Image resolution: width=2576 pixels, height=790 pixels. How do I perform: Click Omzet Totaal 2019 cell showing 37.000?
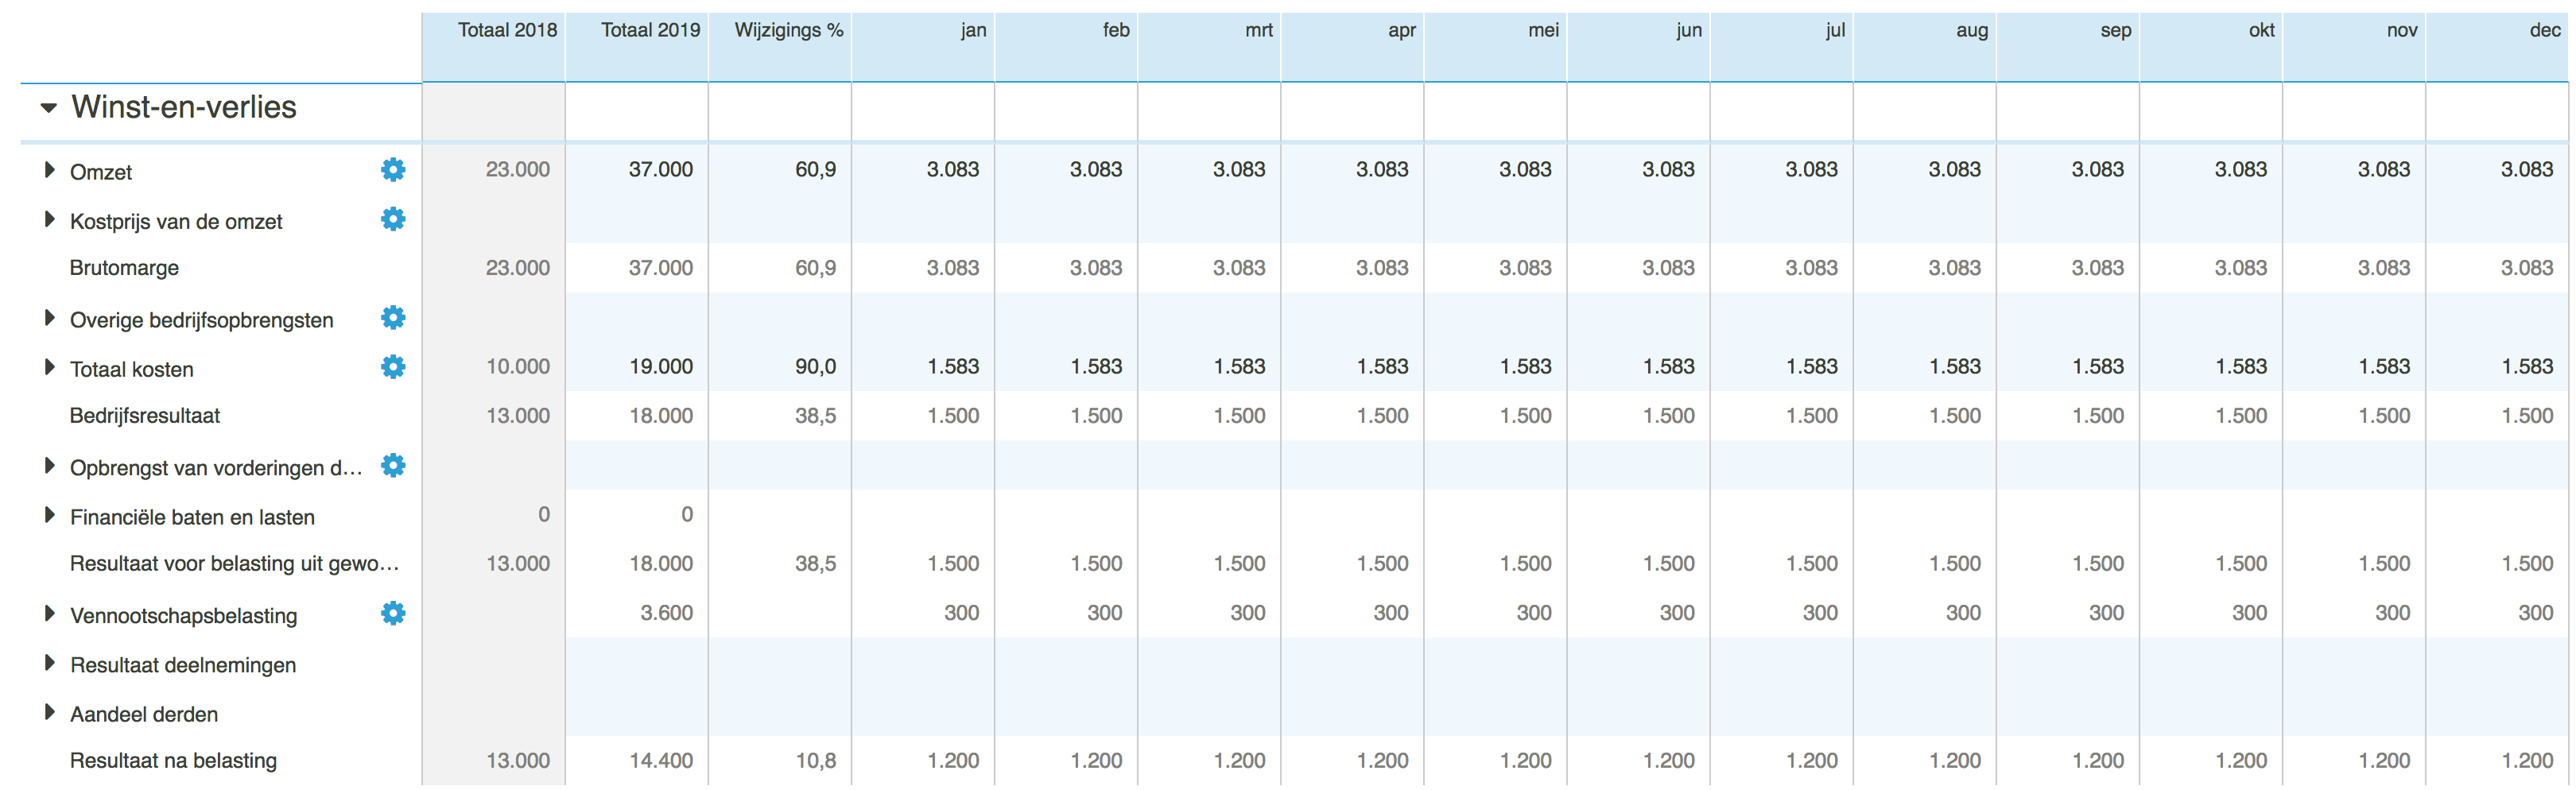click(x=660, y=170)
